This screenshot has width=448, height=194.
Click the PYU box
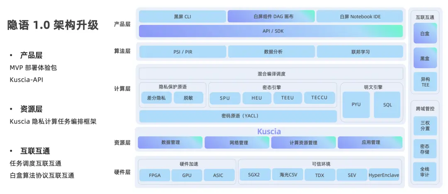pos(356,105)
